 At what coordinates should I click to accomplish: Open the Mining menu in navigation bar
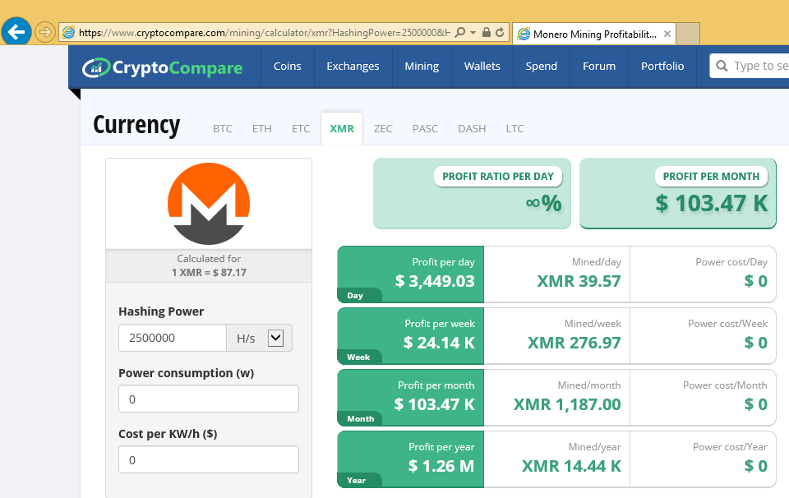pyautogui.click(x=422, y=67)
